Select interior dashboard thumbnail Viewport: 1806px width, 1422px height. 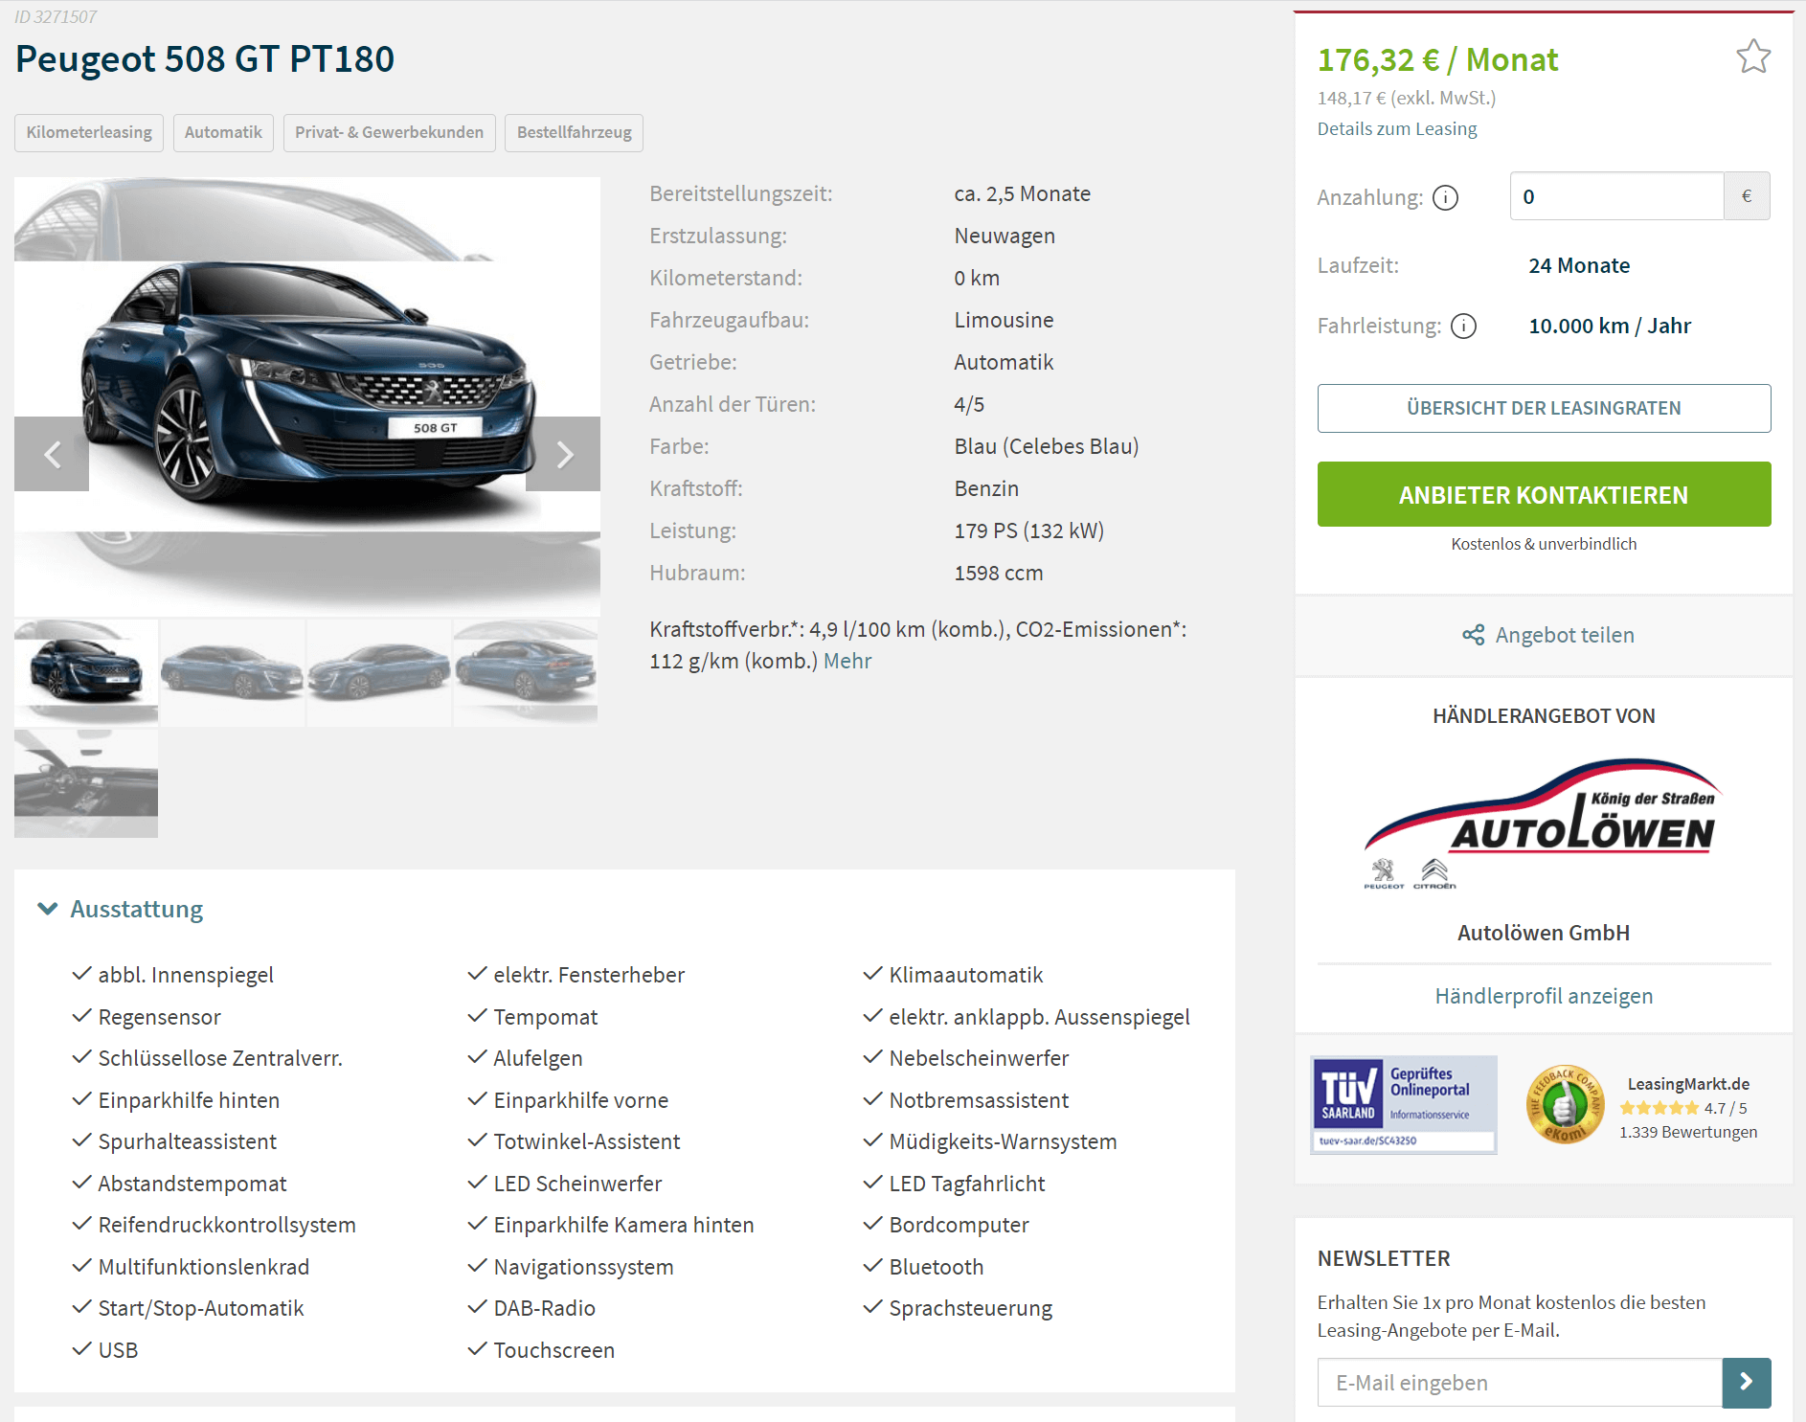click(86, 783)
